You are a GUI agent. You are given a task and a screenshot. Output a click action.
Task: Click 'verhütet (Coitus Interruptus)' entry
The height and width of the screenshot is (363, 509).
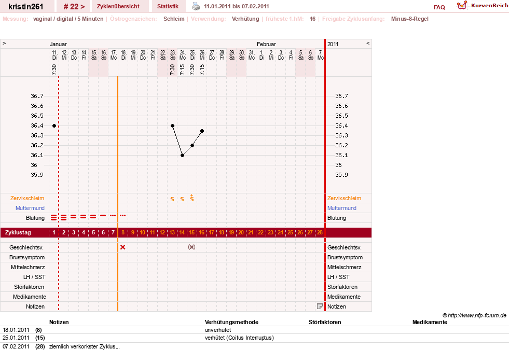239,338
